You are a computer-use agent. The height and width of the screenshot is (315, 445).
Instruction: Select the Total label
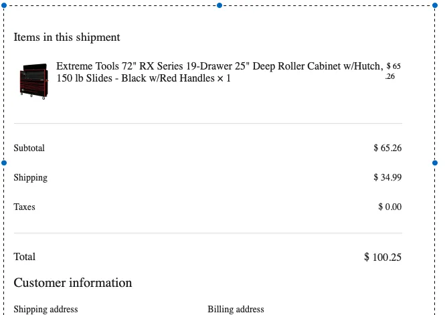(x=24, y=257)
